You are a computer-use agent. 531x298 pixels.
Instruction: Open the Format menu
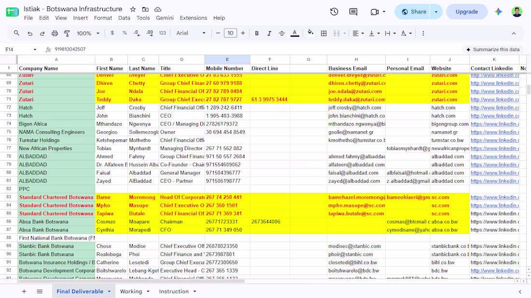[x=103, y=18]
